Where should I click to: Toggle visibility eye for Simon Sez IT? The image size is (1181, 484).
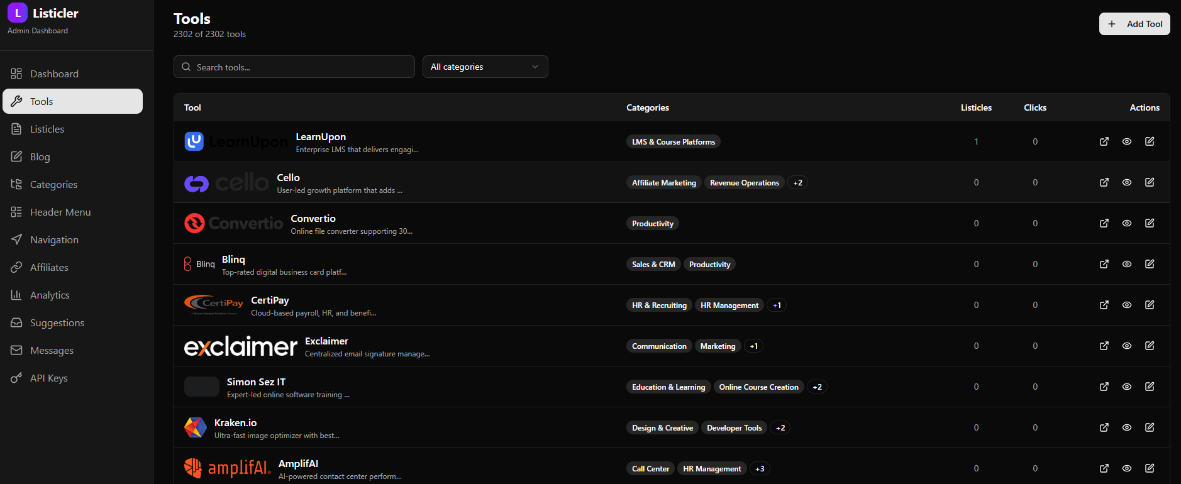pyautogui.click(x=1127, y=387)
